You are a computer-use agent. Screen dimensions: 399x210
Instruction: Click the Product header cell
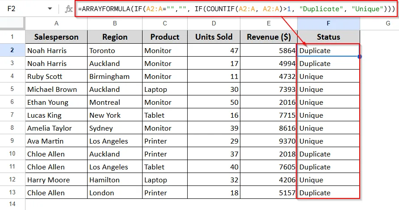[165, 37]
